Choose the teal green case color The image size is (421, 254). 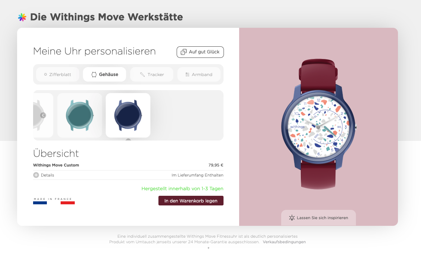[80, 115]
